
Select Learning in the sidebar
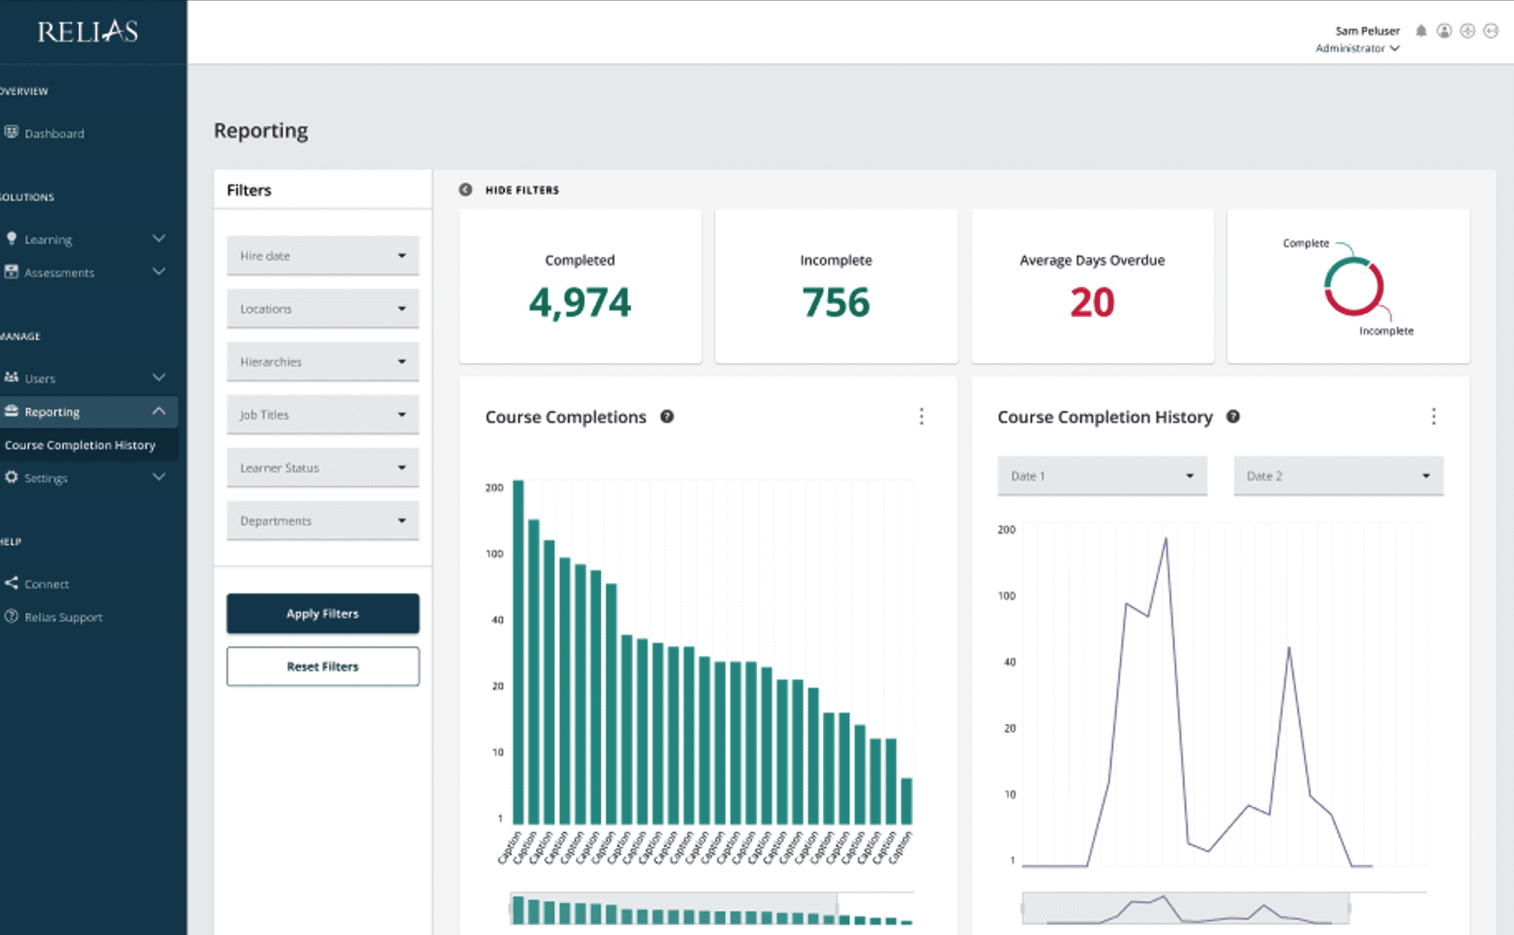point(48,240)
